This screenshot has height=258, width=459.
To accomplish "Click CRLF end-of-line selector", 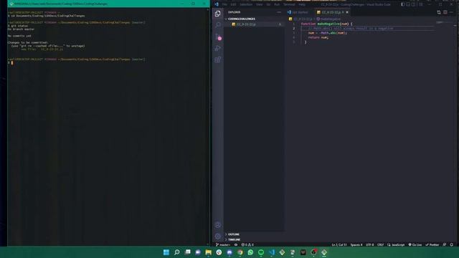I will pos(380,244).
